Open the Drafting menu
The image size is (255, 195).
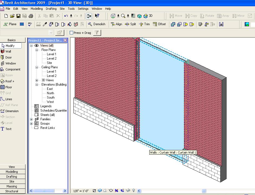[x=51, y=9]
